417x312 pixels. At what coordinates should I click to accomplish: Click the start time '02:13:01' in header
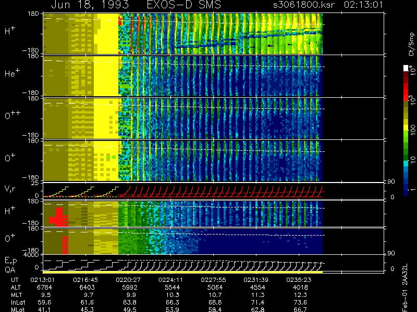[x=363, y=5]
